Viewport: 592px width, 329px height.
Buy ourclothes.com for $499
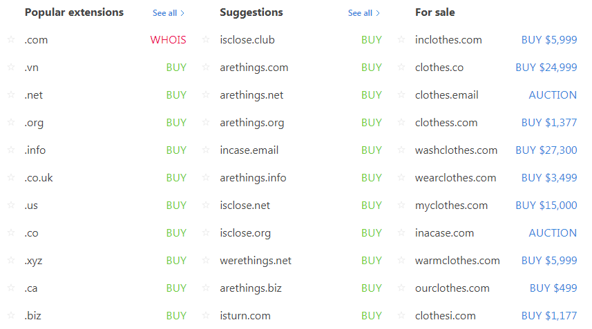point(553,288)
